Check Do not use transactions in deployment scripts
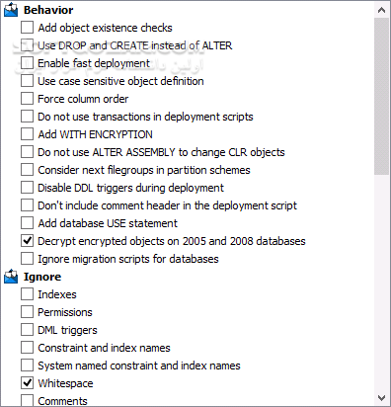This screenshot has height=407, width=391. point(27,117)
